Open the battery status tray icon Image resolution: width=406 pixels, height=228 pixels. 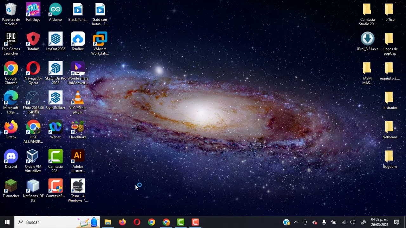pos(334,222)
